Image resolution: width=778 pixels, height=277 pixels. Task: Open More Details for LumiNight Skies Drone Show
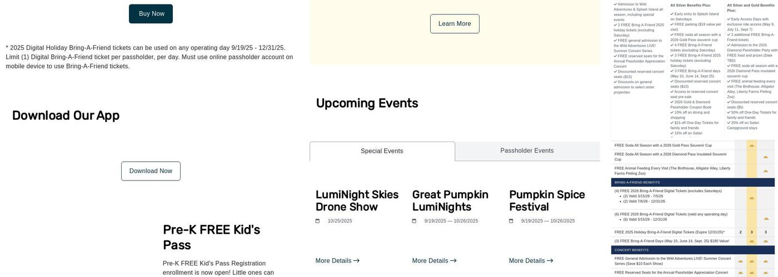tap(333, 261)
